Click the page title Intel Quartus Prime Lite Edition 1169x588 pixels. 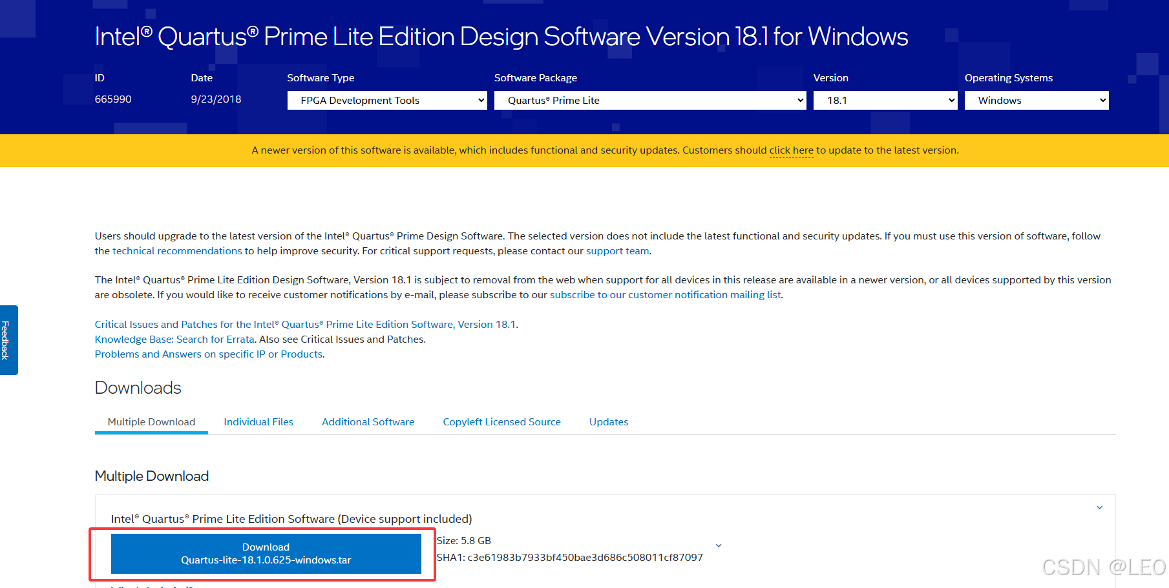501,36
